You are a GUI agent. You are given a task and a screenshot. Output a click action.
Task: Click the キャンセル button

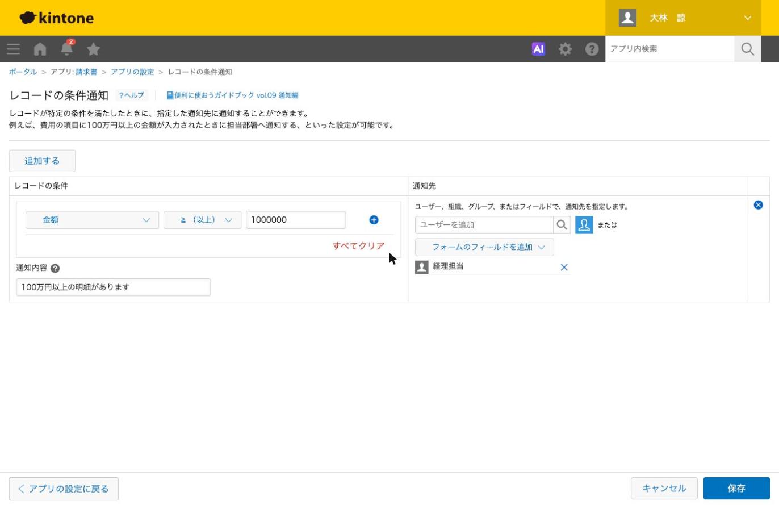click(x=664, y=489)
